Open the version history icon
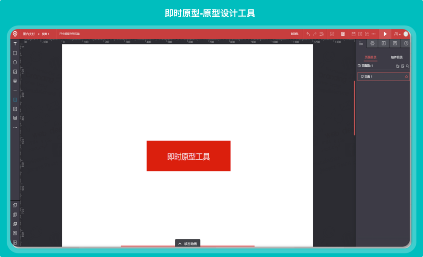The width and height of the screenshot is (423, 257). (322, 34)
